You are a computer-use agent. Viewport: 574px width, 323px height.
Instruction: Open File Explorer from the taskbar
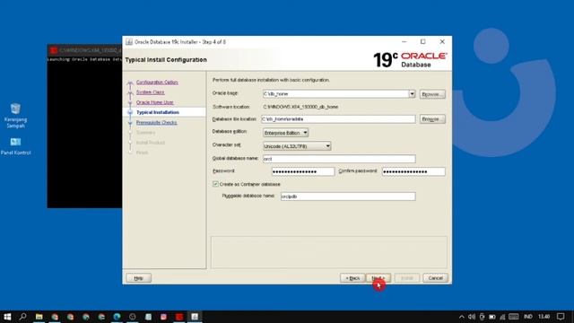[x=39, y=317]
